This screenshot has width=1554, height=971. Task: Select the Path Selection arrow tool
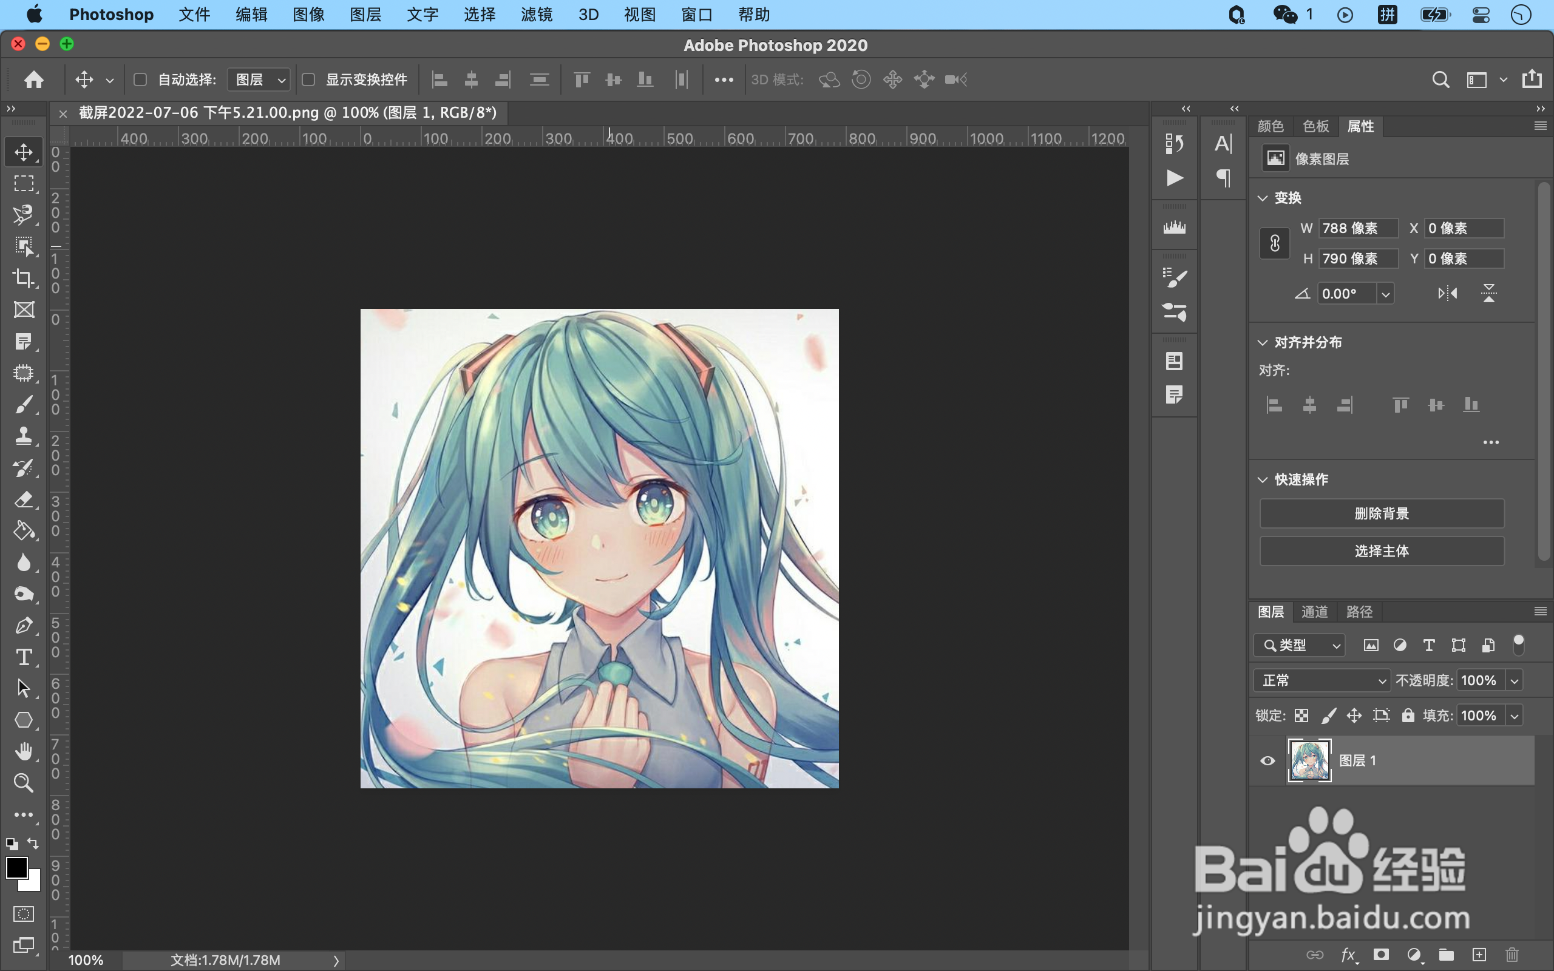24,688
